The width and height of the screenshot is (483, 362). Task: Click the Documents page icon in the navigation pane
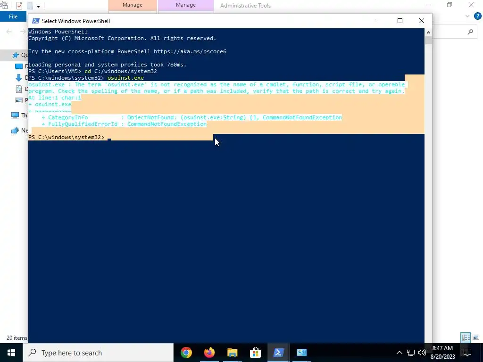19,89
